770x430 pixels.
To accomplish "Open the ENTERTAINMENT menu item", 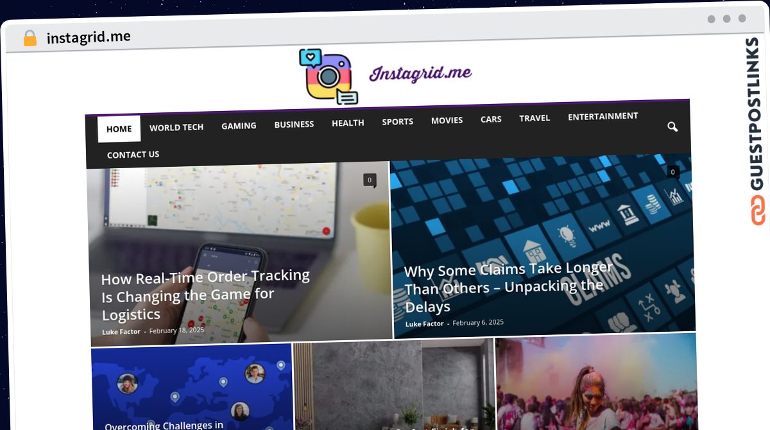I will [x=603, y=116].
